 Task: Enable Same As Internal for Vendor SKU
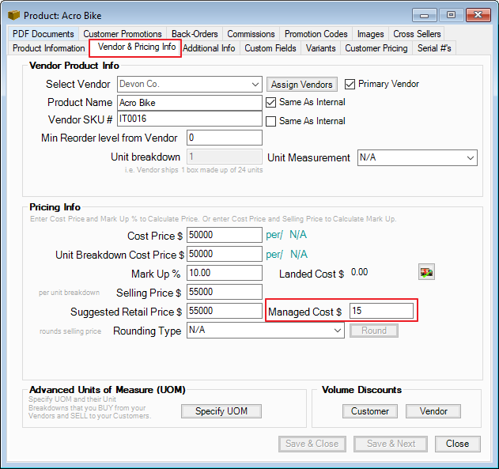click(x=271, y=121)
